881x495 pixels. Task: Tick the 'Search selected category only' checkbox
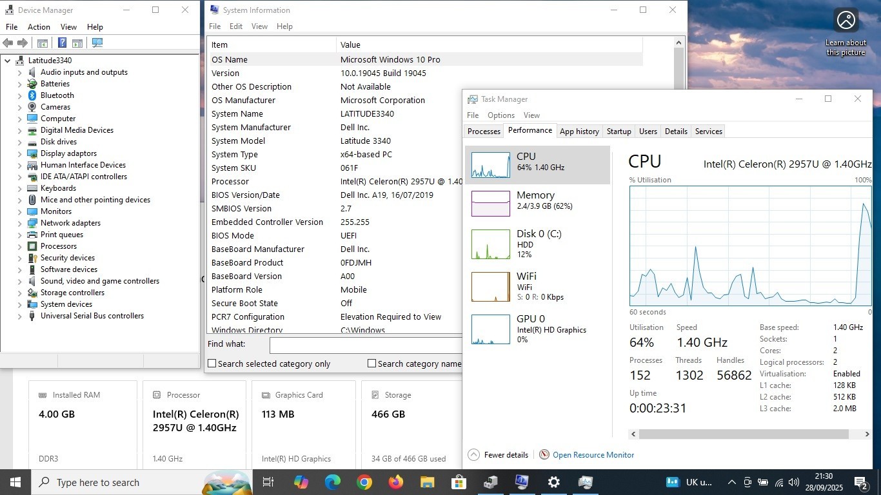coord(212,364)
